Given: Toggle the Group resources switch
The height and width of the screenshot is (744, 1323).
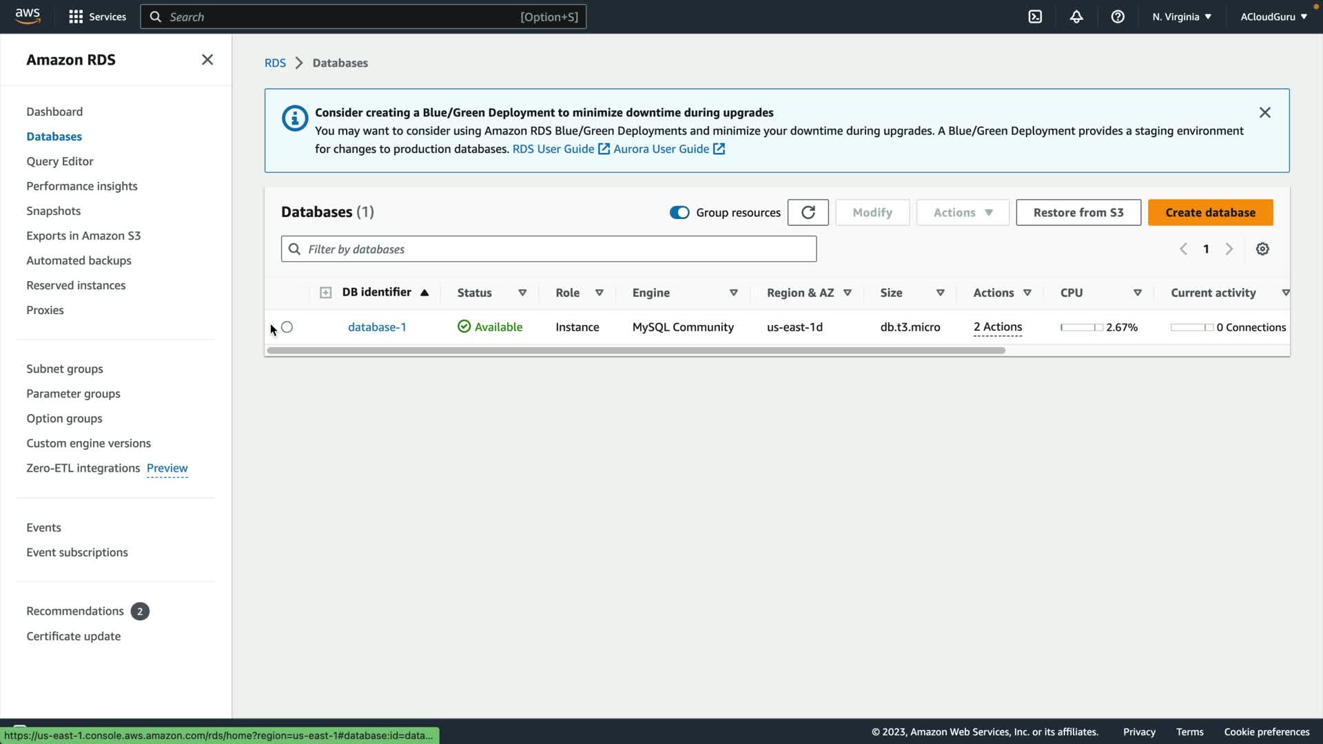Looking at the screenshot, I should point(679,212).
